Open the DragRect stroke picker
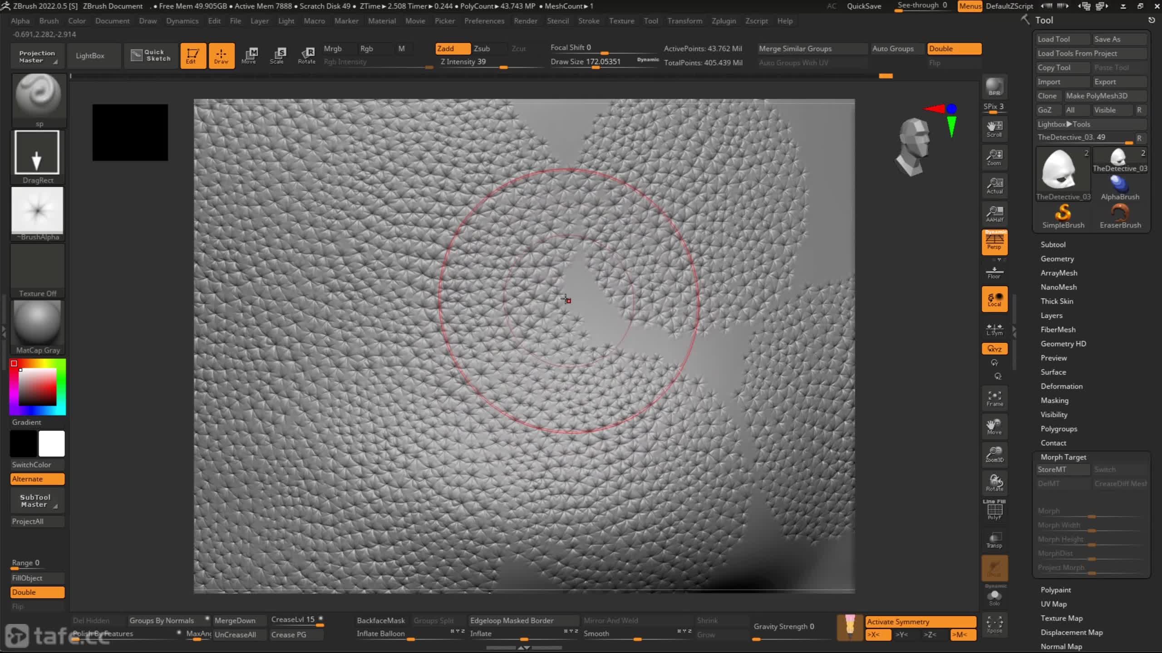This screenshot has height=653, width=1162. coord(38,157)
